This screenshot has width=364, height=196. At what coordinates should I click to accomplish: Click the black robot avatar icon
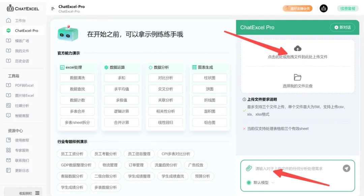[x=323, y=8]
